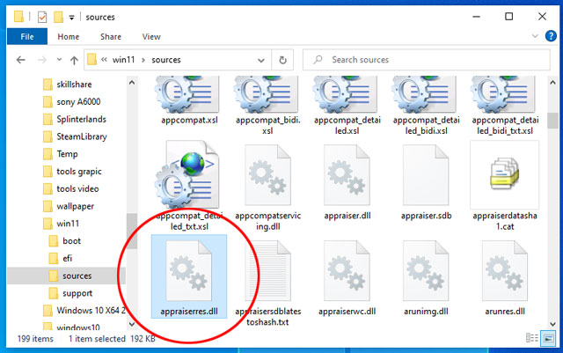
Task: Select win11 folder in navigation pane
Action: (68, 224)
